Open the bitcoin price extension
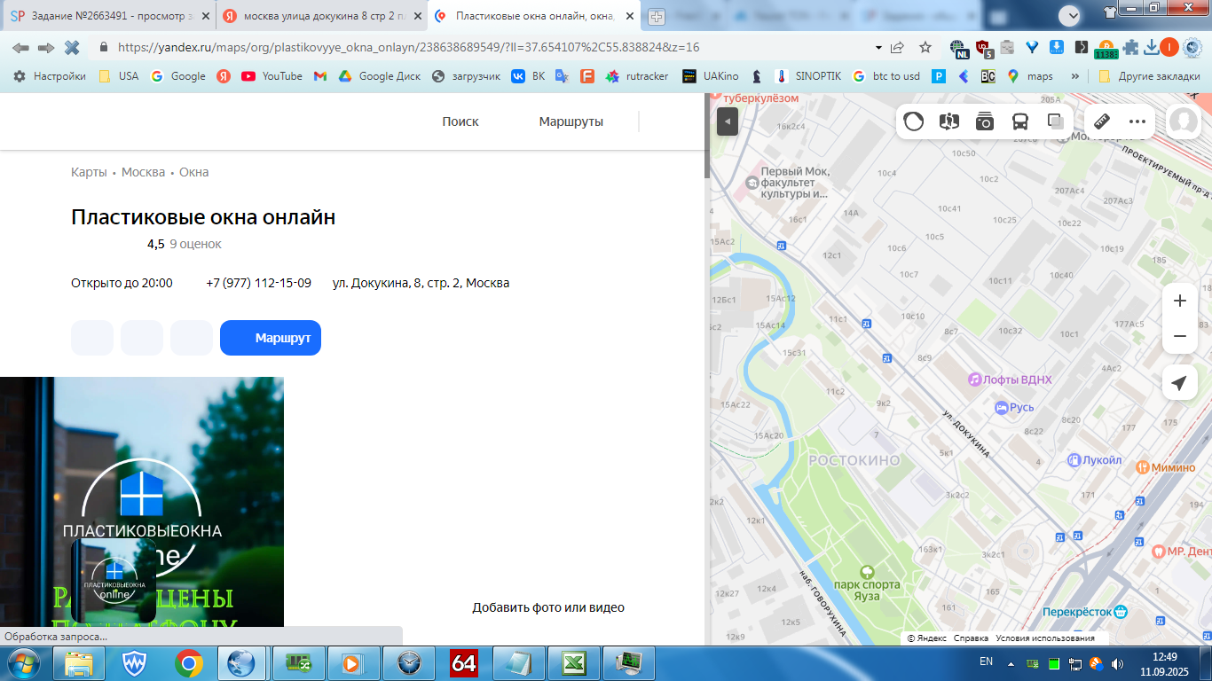Viewport: 1212px width, 681px height. click(x=1106, y=49)
